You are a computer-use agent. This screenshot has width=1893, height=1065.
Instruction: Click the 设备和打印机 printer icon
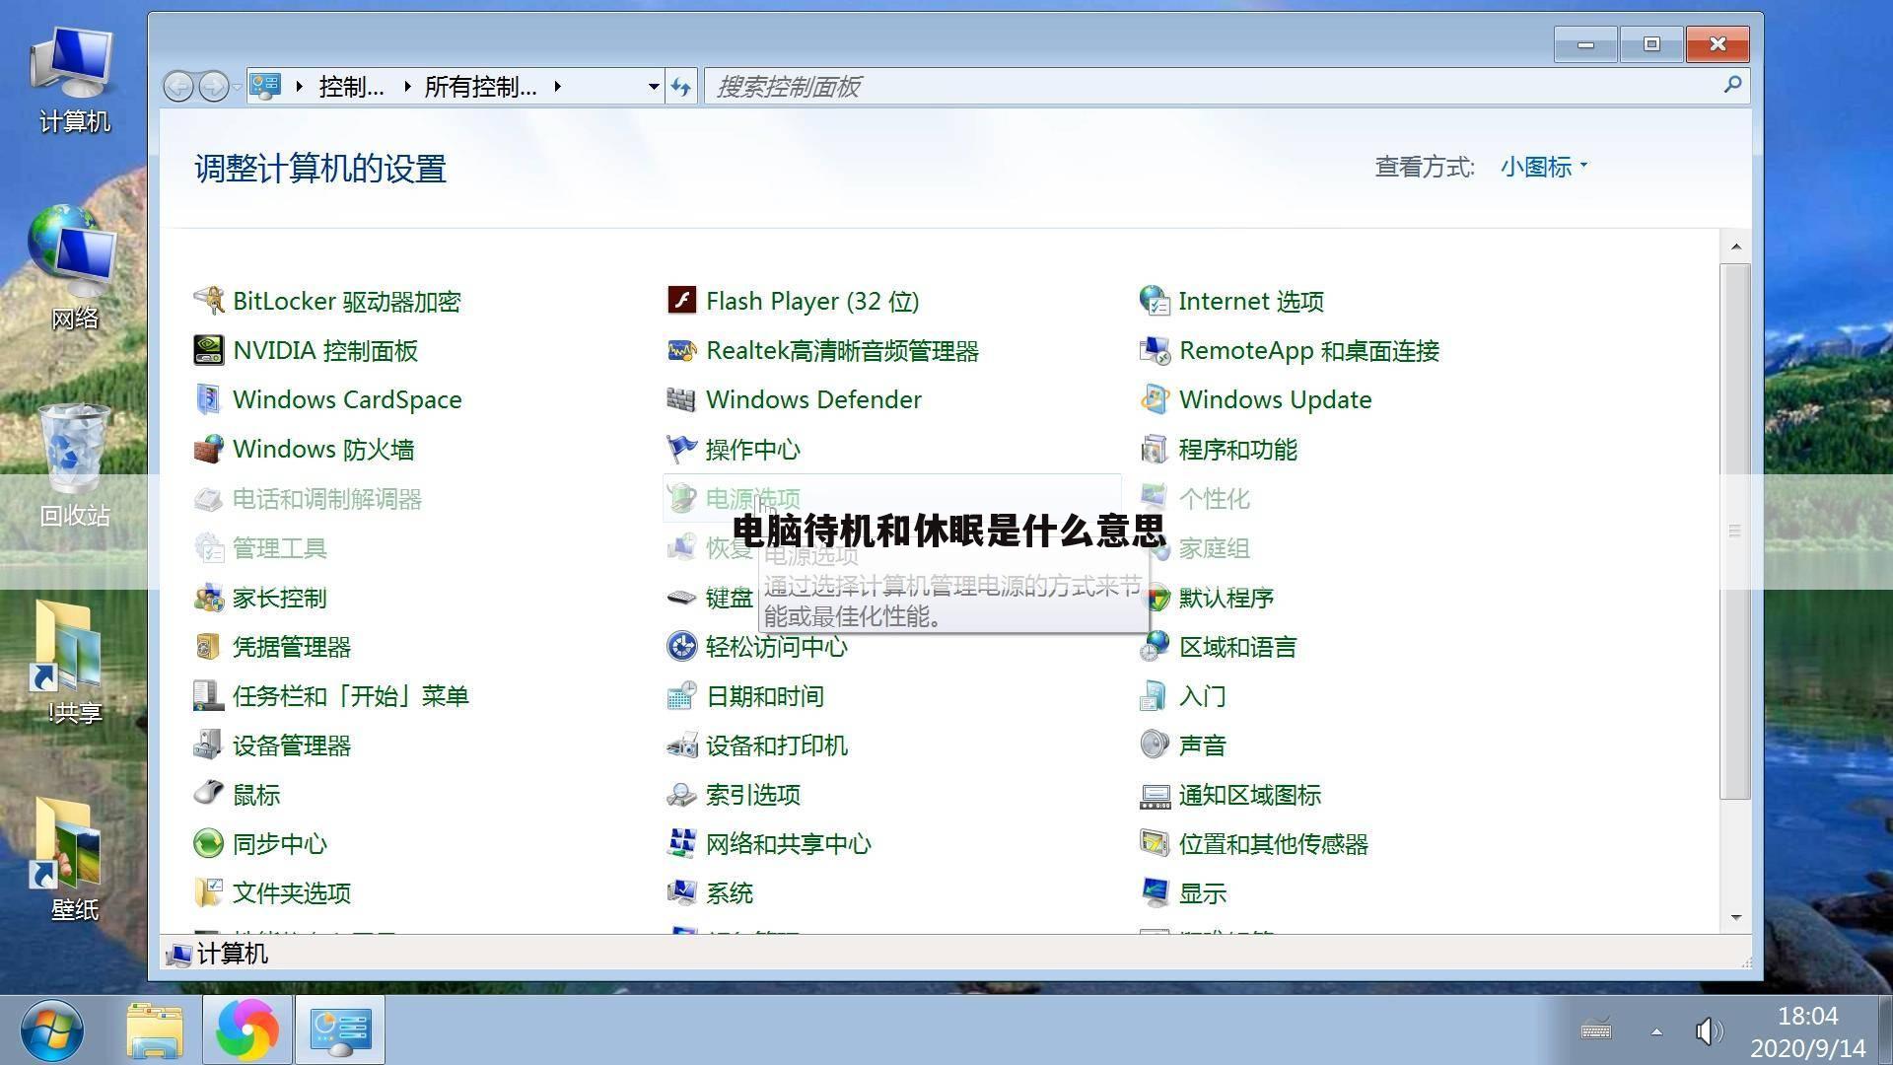point(681,745)
